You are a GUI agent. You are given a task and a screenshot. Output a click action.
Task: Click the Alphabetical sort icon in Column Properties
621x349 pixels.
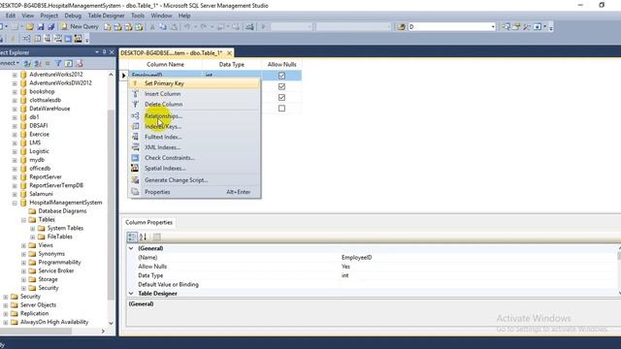[x=143, y=237]
